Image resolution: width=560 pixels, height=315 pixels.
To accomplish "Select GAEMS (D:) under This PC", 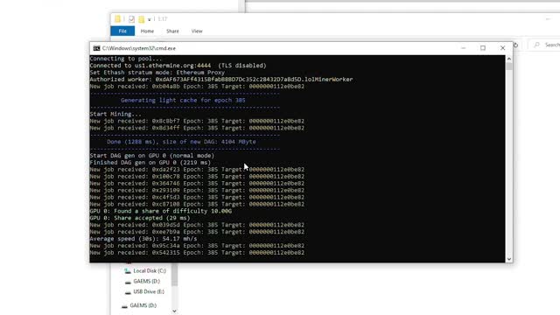I will coord(146,281).
